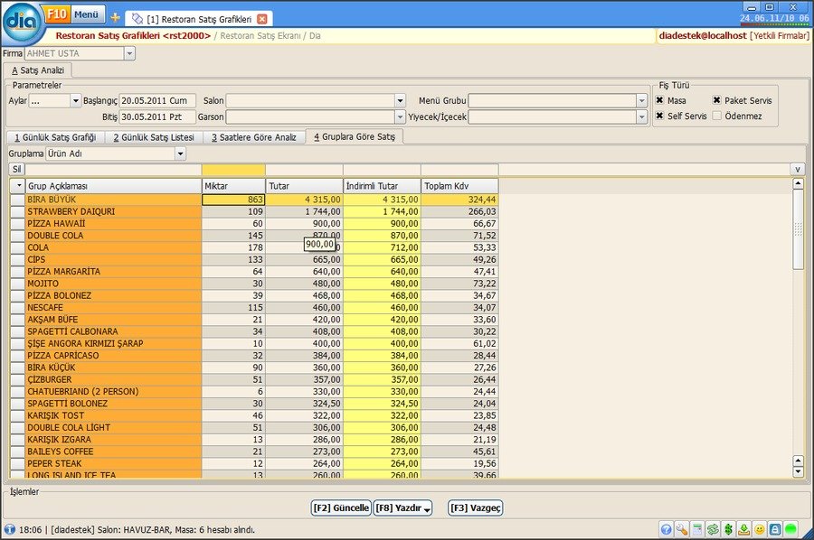Sort by Miktar column header
814x540 pixels.
233,186
